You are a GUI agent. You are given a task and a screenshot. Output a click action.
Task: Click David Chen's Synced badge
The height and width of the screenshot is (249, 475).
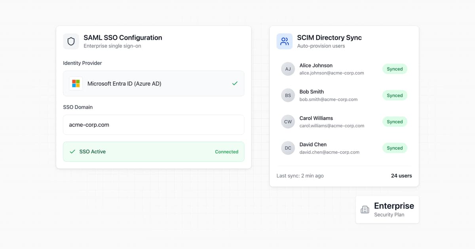coord(394,148)
